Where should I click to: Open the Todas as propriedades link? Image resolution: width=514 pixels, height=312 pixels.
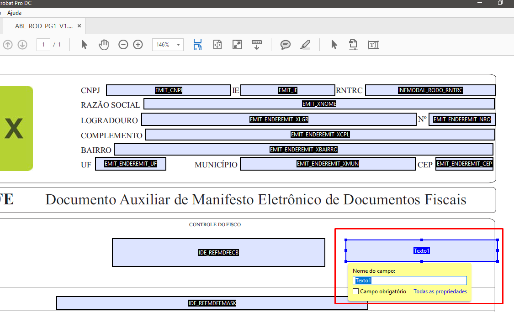click(x=440, y=291)
